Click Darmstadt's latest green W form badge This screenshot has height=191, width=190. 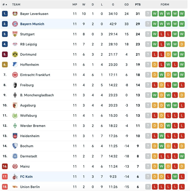tap(182, 156)
